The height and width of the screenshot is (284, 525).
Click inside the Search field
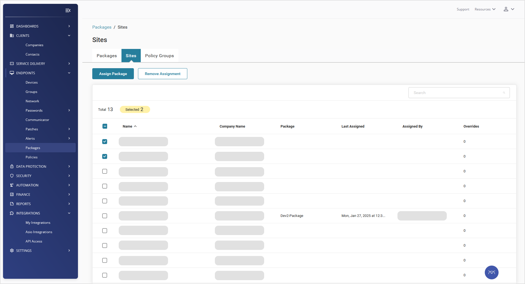[452, 93]
